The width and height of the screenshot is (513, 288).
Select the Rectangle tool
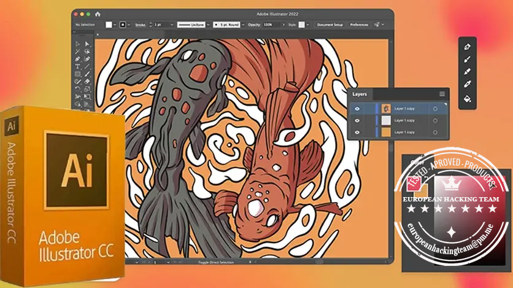77,74
